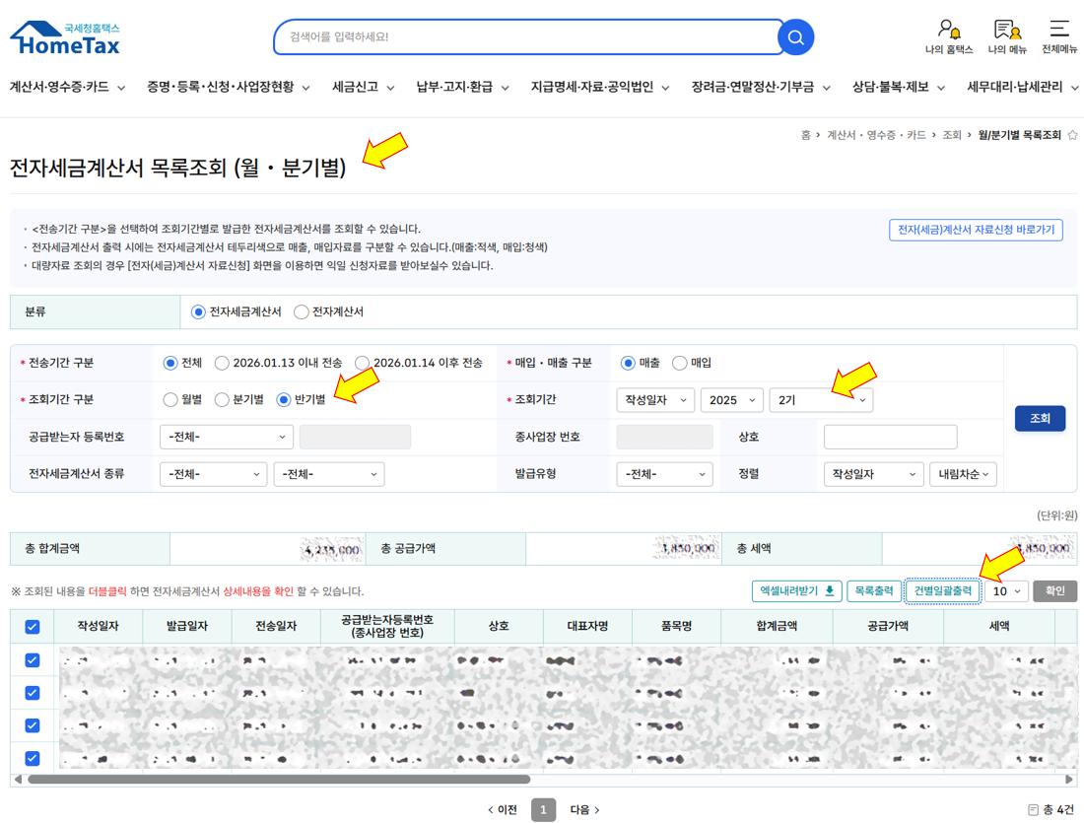
Task: Open 증명·등록·신청·사업장현황 menu
Action: 229,87
